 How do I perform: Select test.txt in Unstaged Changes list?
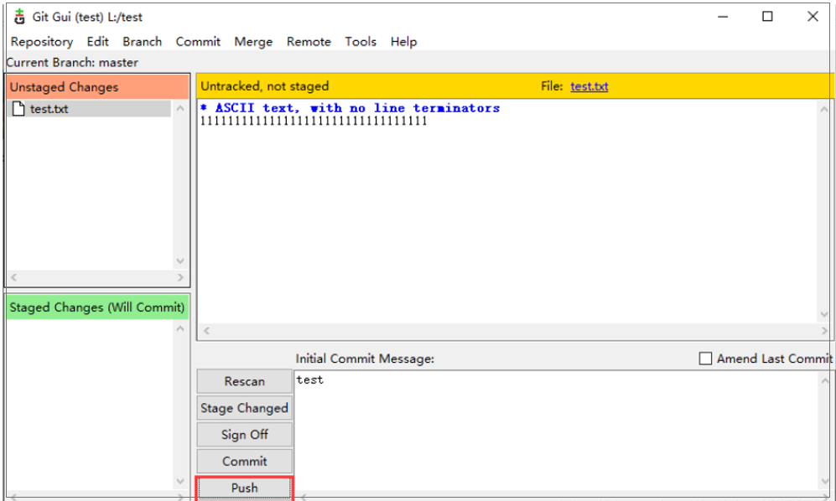[90, 109]
